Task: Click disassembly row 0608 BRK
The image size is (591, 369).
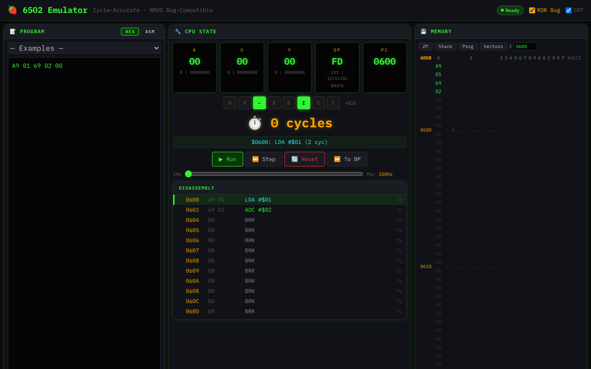Action: click(289, 261)
